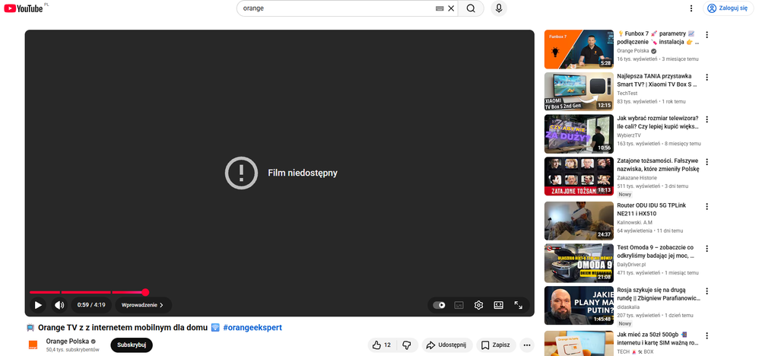
Task: Click the WybierzTV channel name
Action: [x=629, y=135]
